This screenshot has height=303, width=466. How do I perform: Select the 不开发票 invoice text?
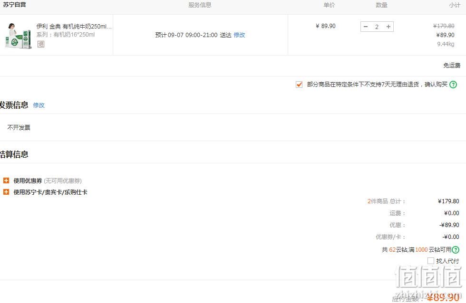pyautogui.click(x=19, y=127)
